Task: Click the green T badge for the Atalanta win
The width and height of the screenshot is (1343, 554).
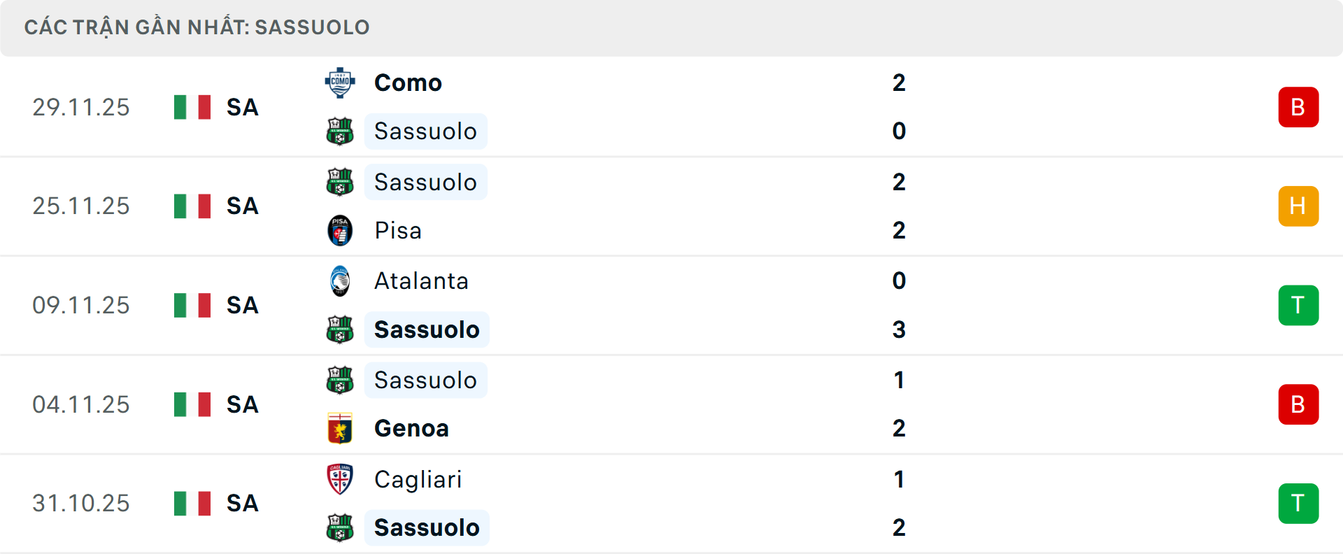Action: pos(1299,305)
